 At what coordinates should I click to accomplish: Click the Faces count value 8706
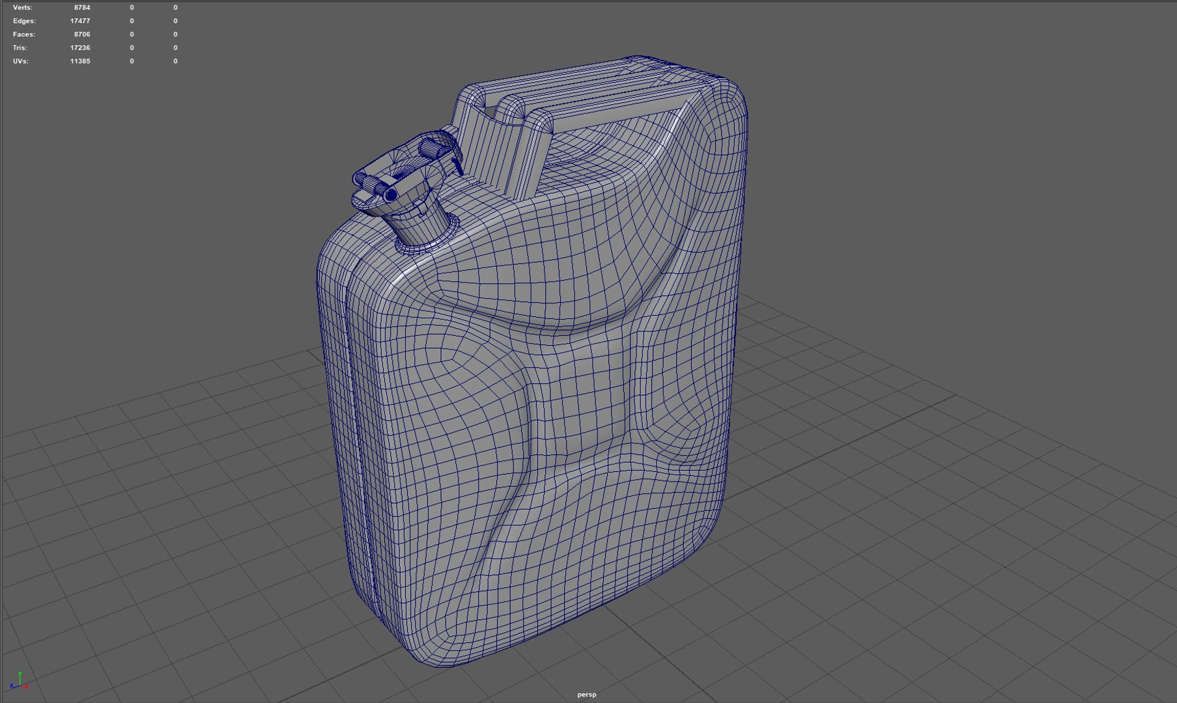(x=82, y=34)
